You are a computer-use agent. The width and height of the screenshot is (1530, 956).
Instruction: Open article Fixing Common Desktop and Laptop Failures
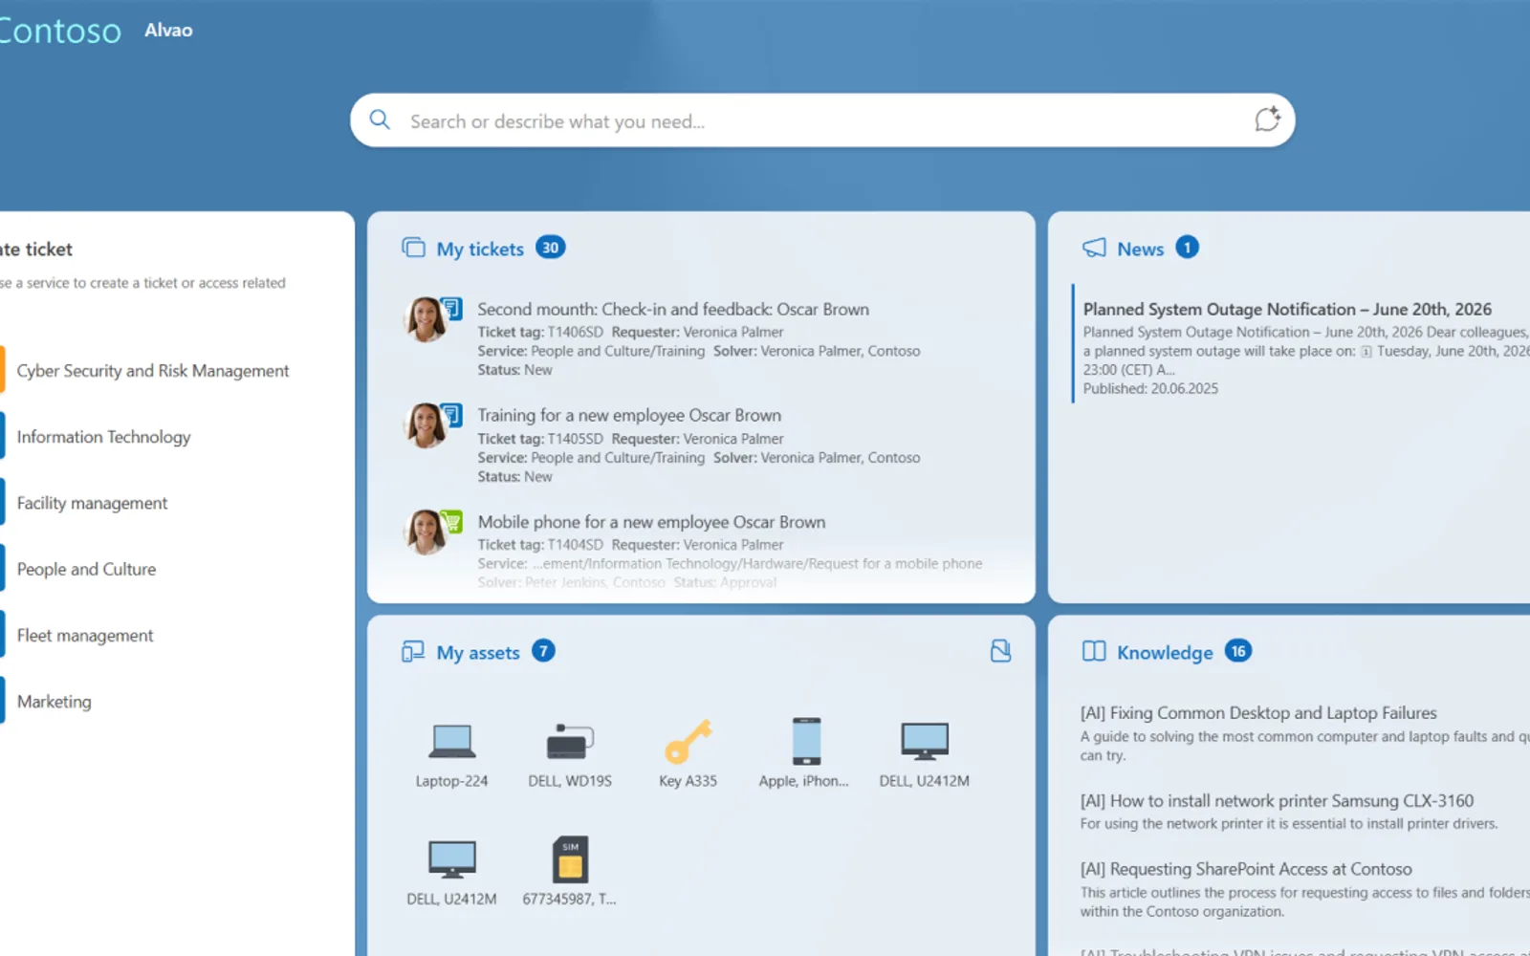pos(1258,713)
